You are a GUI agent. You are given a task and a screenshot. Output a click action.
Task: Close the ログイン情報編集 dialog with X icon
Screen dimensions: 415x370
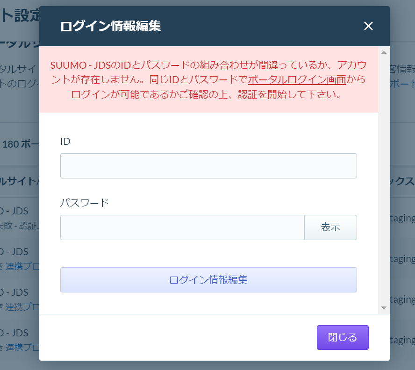368,26
